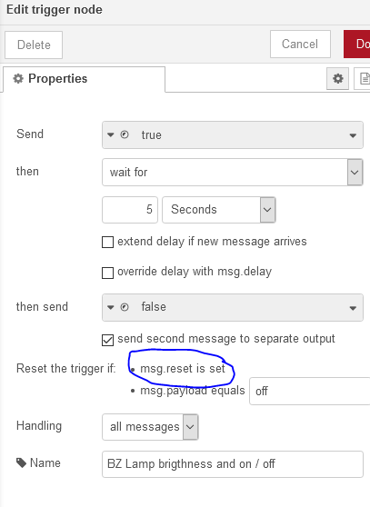Image resolution: width=370 pixels, height=507 pixels.
Task: Expand the 'then send' false value arrow
Action: (353, 308)
